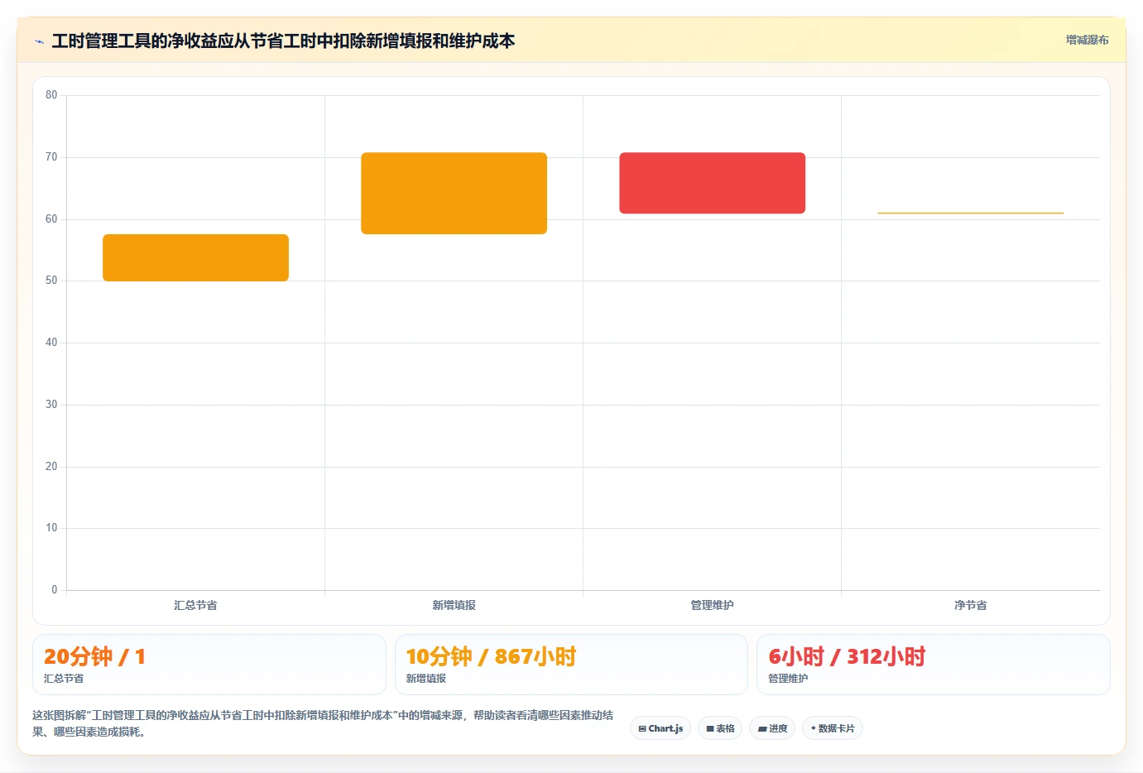
Task: Click the square icon inside the 表格 chip
Action: (710, 729)
